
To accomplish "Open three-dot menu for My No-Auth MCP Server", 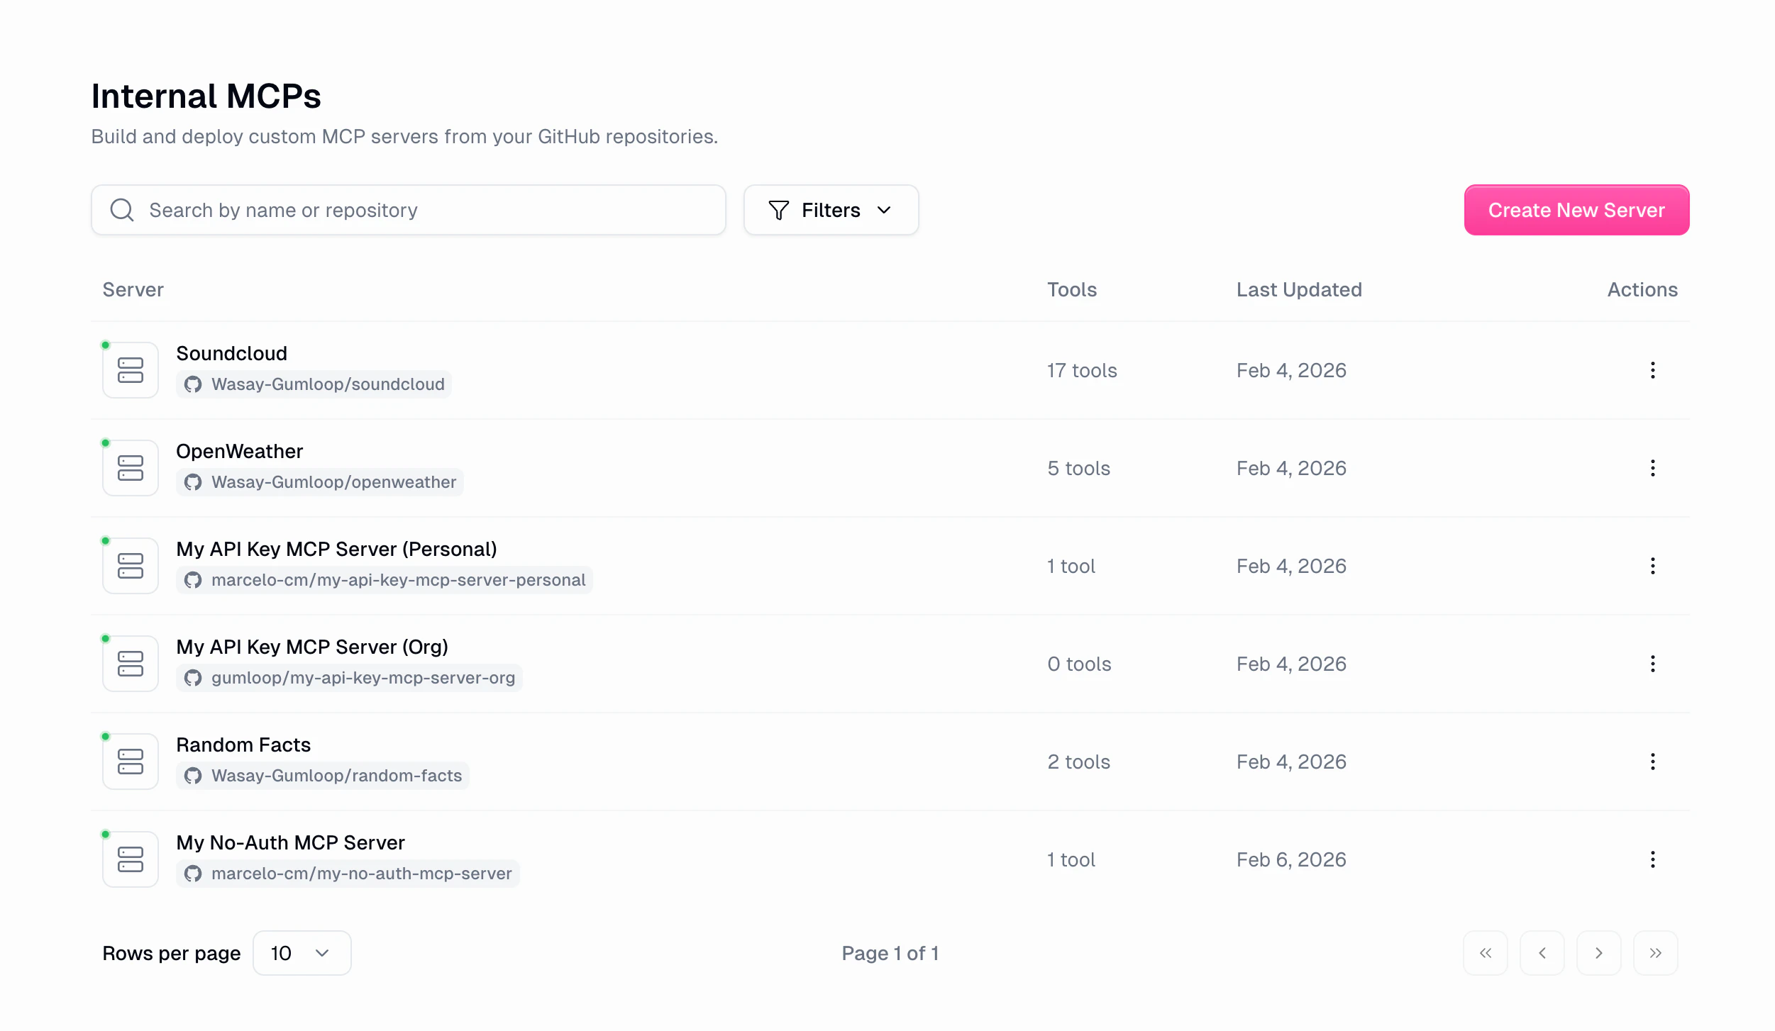I will (1652, 859).
